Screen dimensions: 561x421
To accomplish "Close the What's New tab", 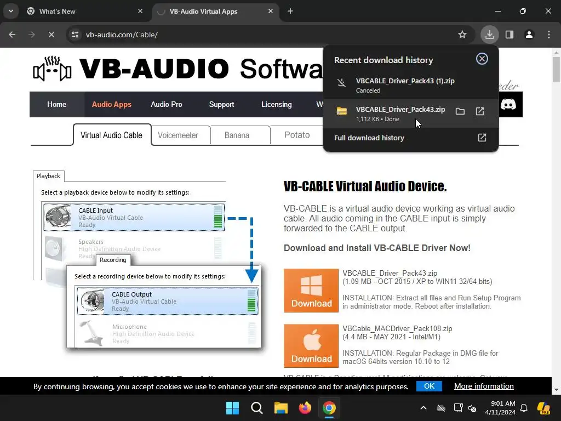I will pos(140,11).
